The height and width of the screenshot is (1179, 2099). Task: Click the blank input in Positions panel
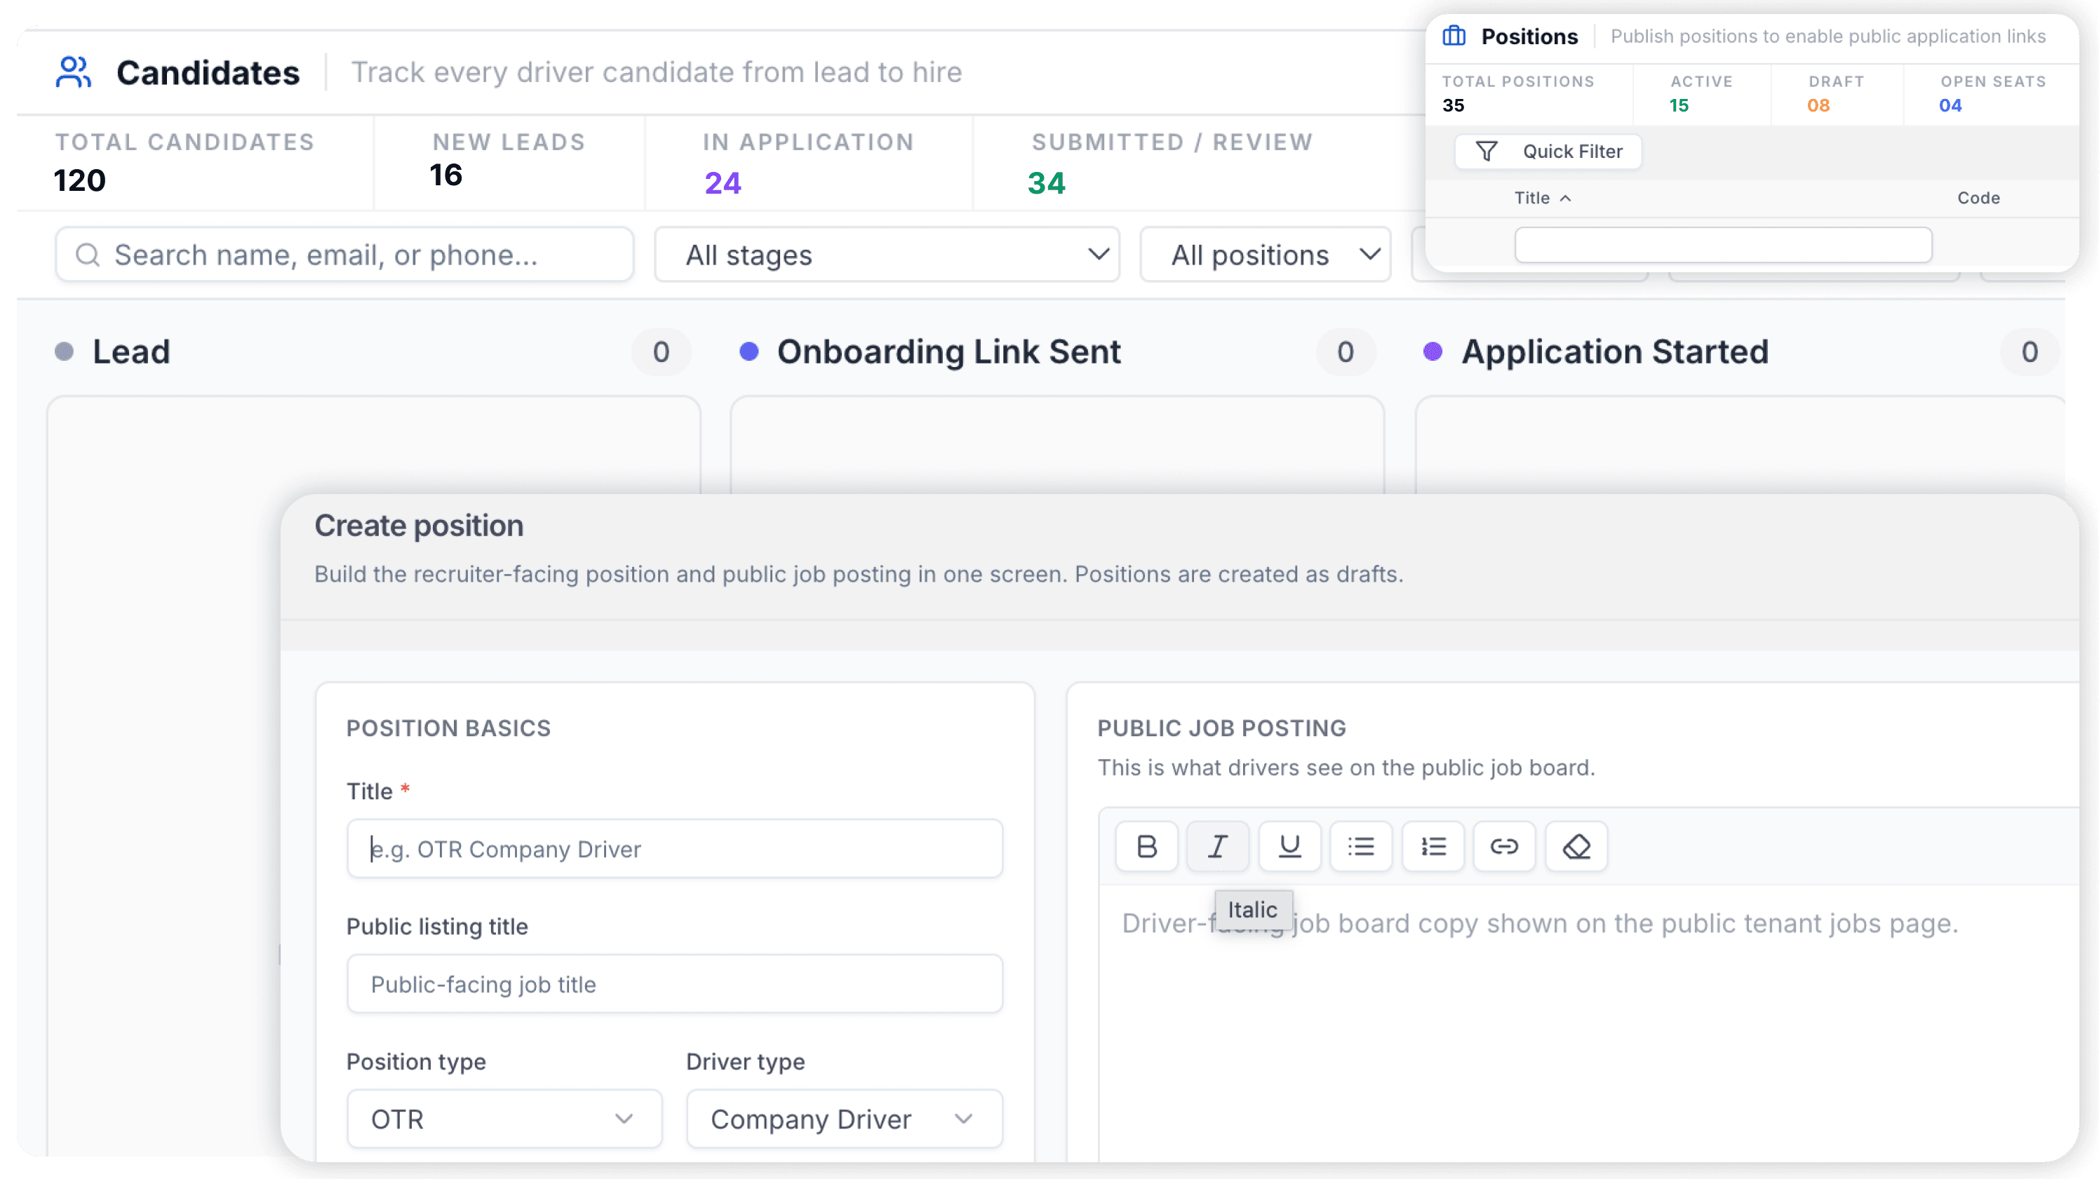click(1724, 245)
